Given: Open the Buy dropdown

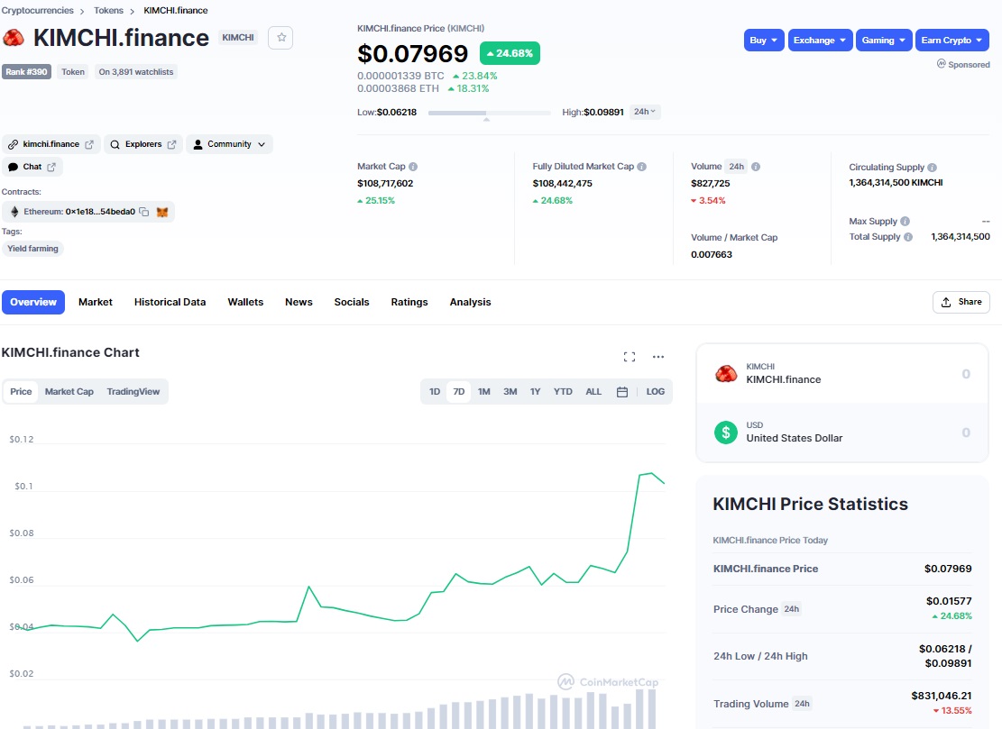Looking at the screenshot, I should click(x=764, y=41).
